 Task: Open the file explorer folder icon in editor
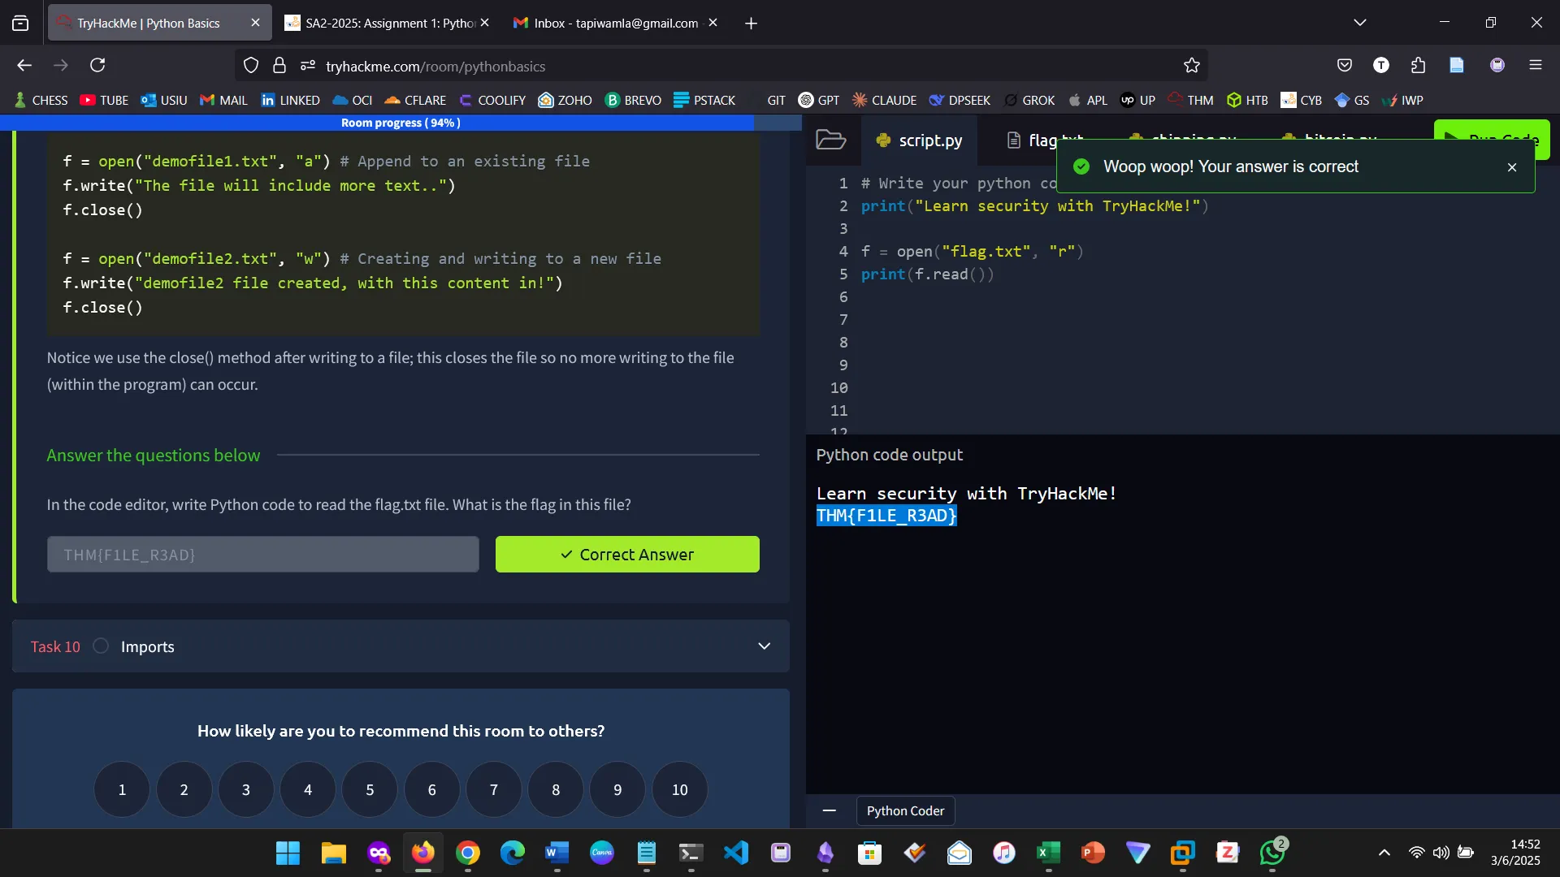tap(830, 140)
